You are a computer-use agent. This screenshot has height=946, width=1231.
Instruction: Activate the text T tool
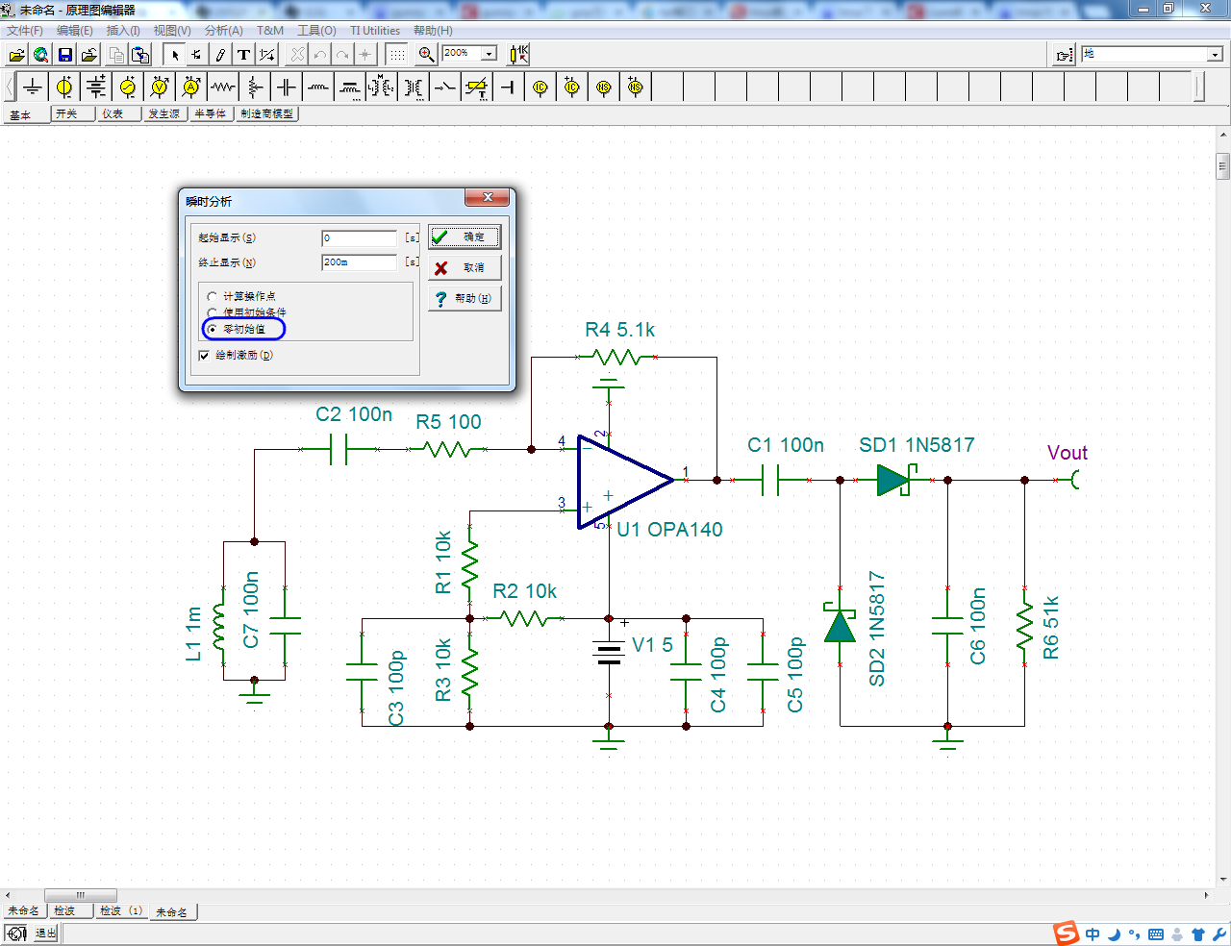coord(244,55)
